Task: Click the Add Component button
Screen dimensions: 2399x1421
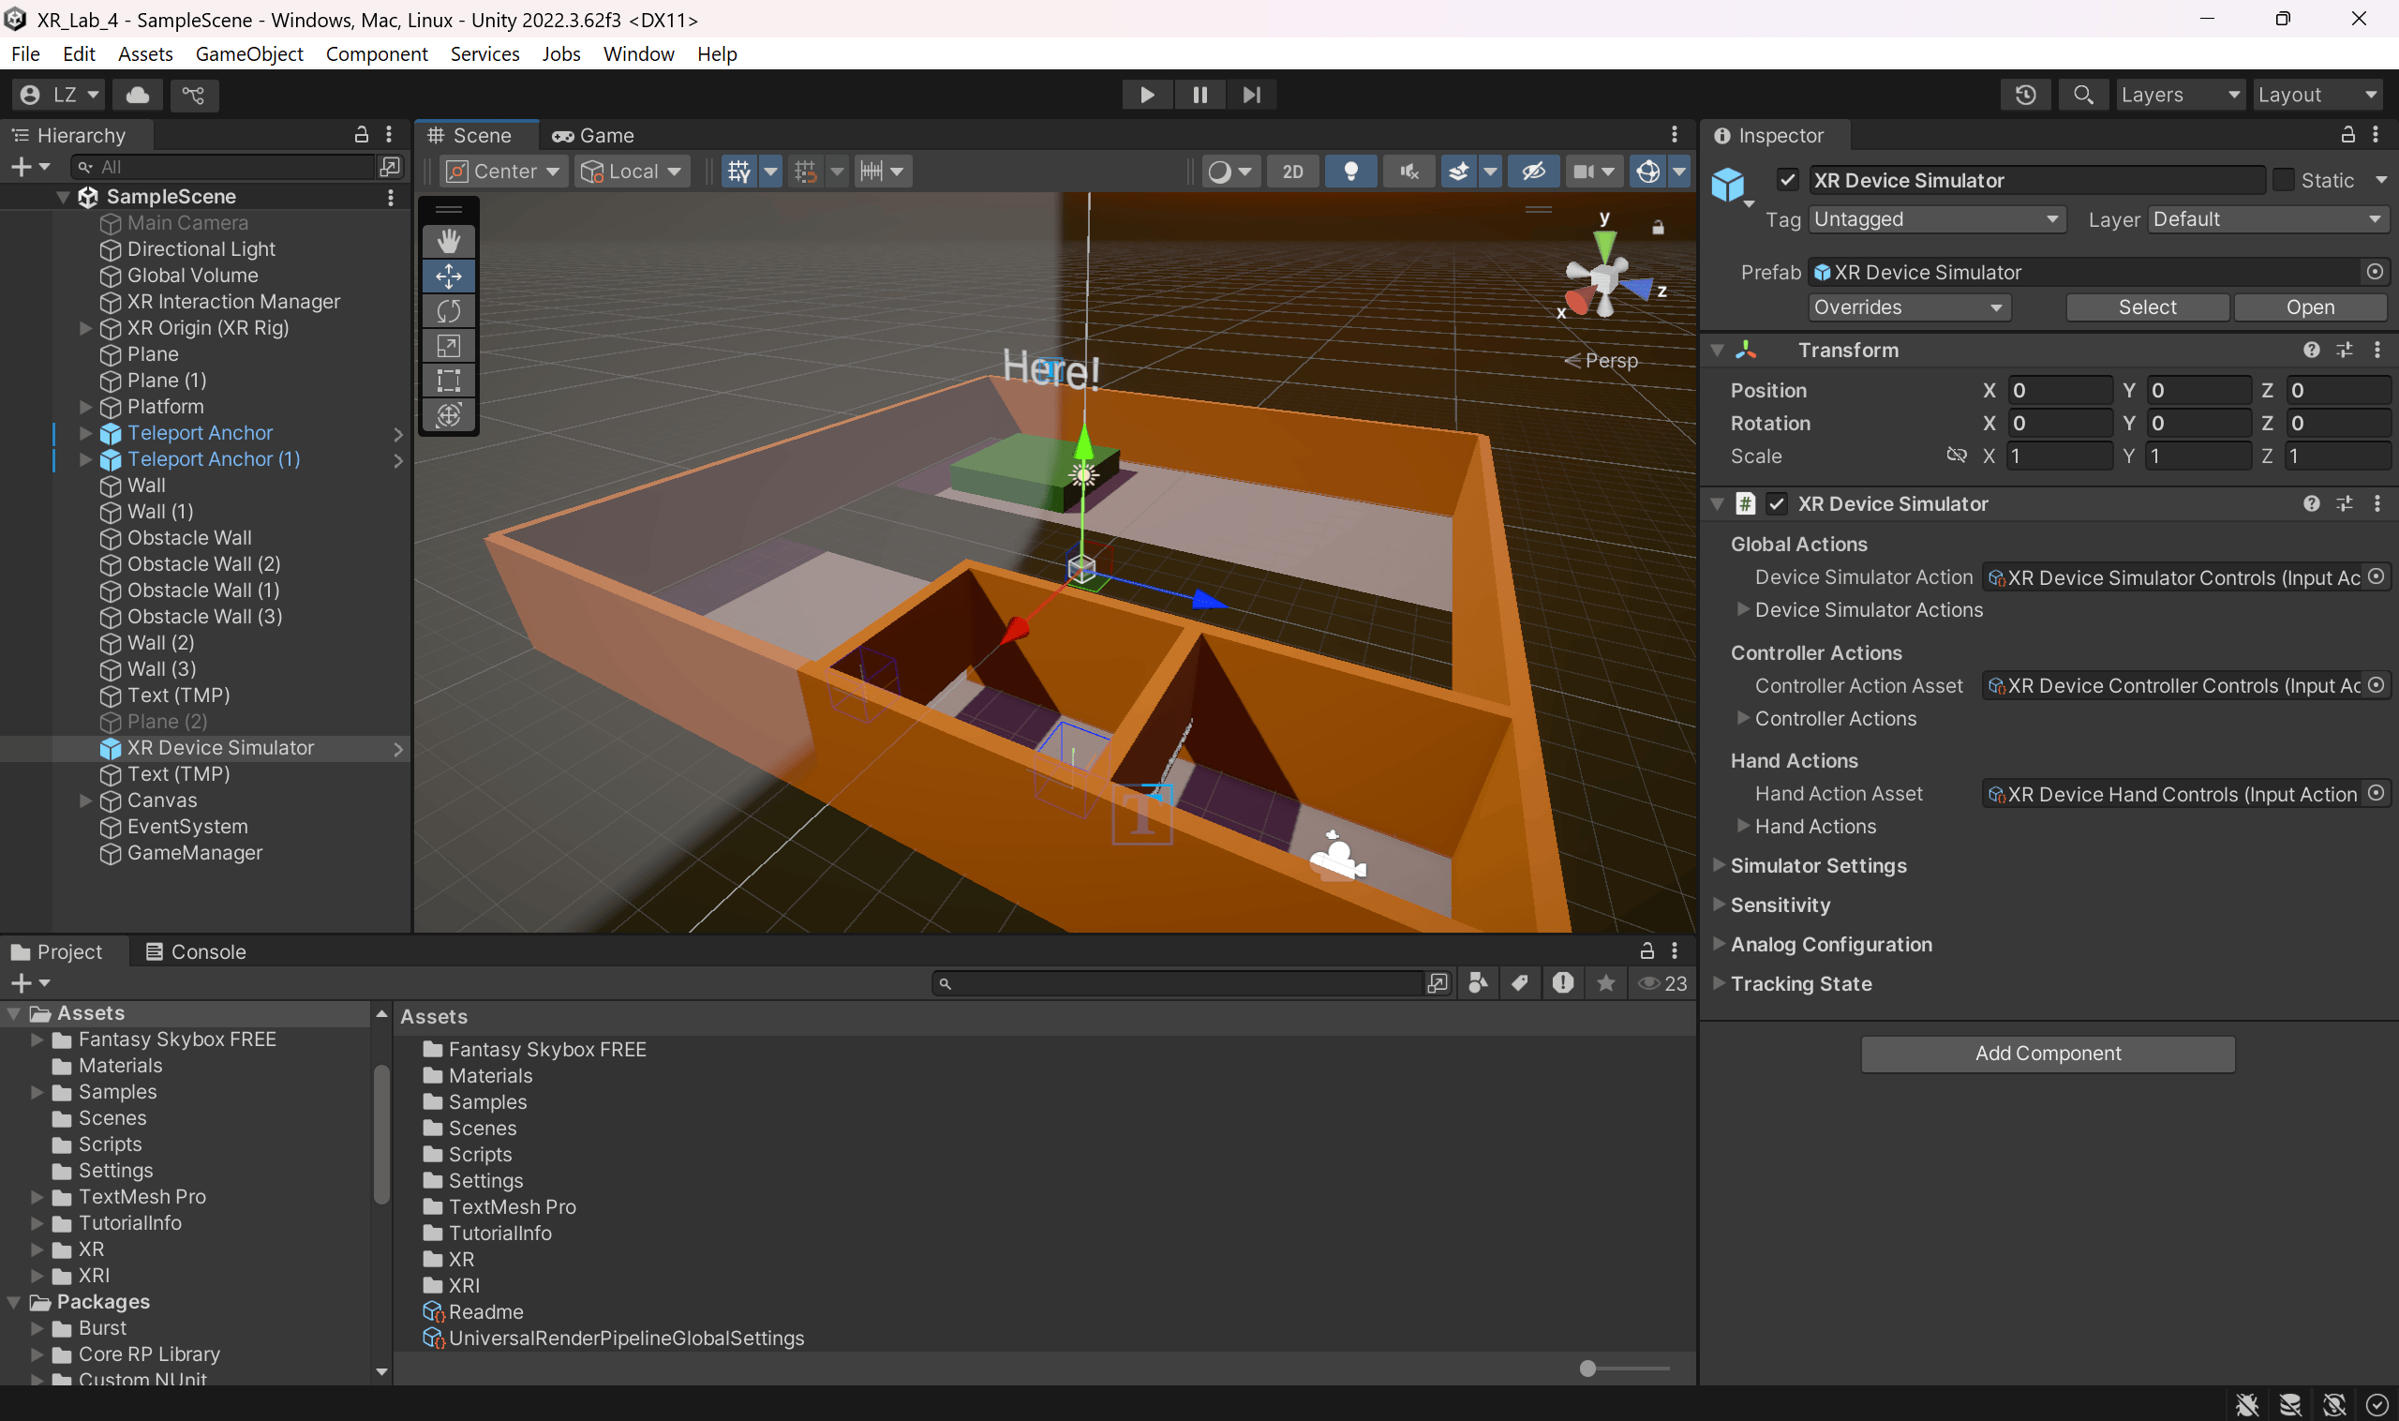Action: tap(2047, 1054)
